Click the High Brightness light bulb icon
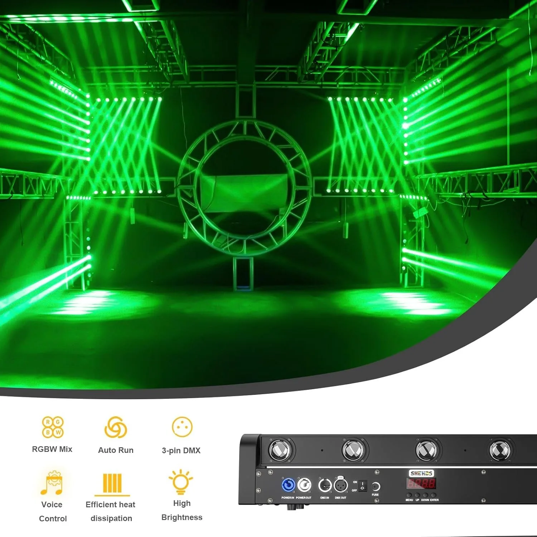The width and height of the screenshot is (537, 537). [x=181, y=482]
